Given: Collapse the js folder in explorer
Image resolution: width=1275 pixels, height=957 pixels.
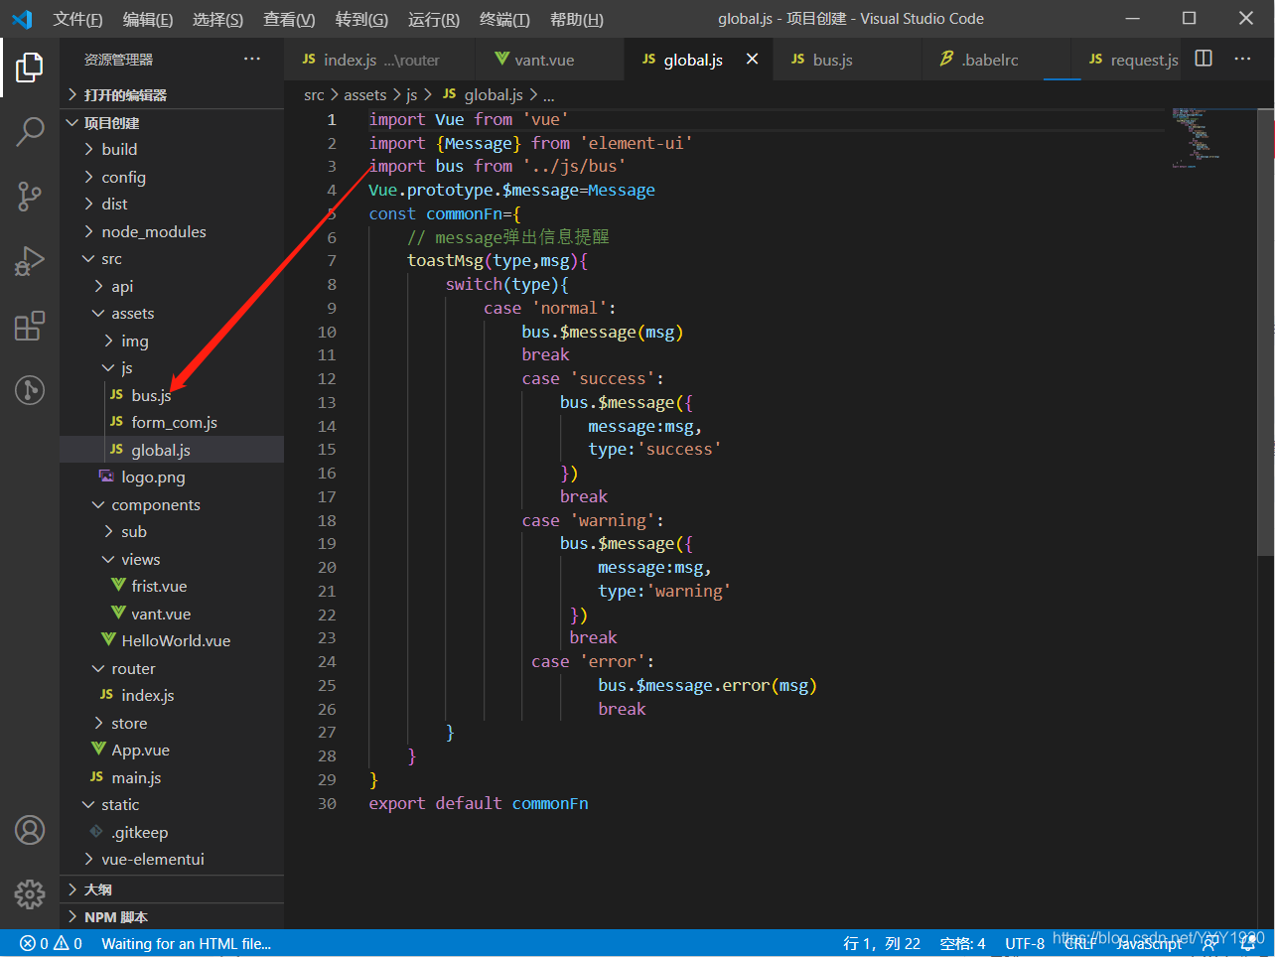Looking at the screenshot, I should coord(172,367).
